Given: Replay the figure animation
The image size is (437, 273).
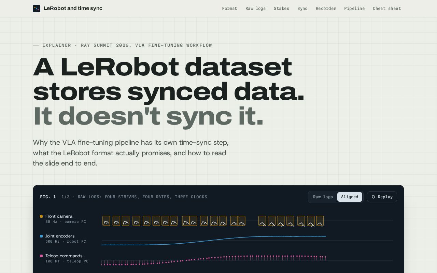Looking at the screenshot, I should point(382,197).
